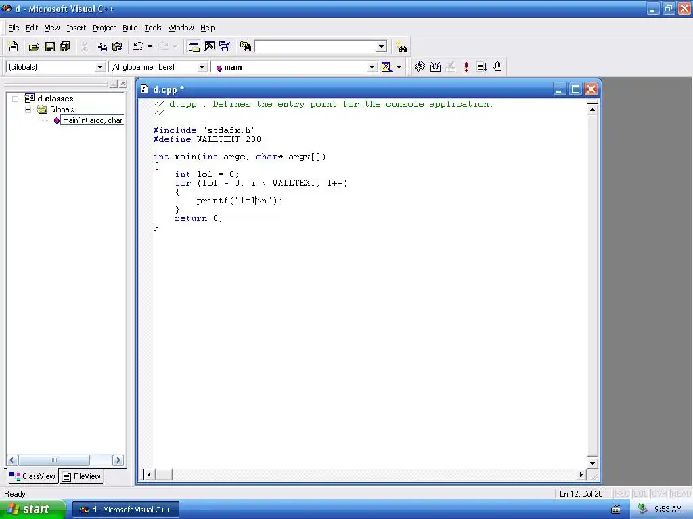Open the Window menu
Screen dimensions: 693x519
pos(181,28)
